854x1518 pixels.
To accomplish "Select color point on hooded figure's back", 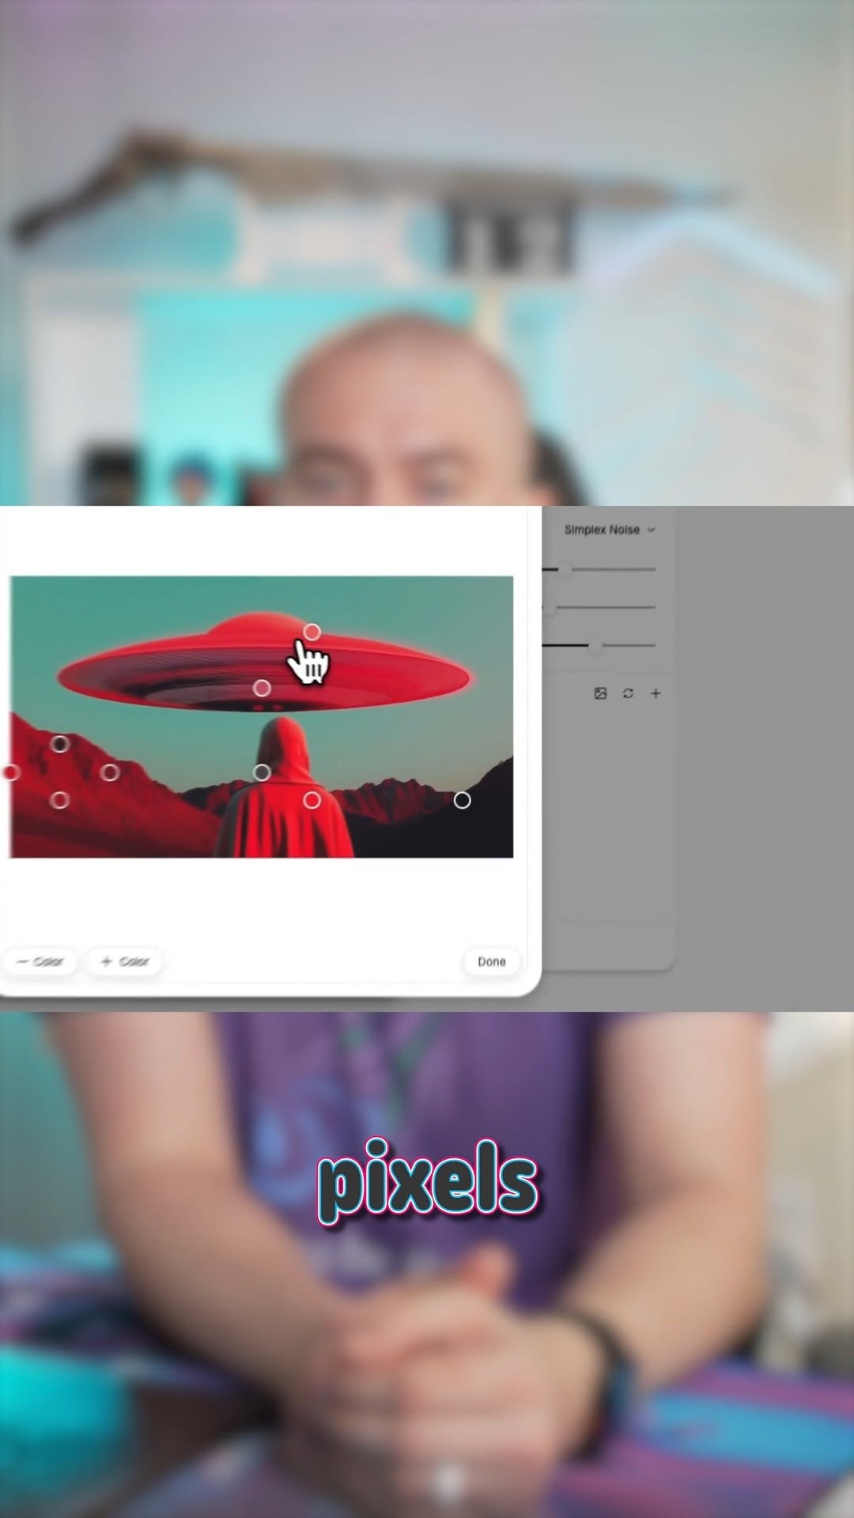I will click(312, 801).
